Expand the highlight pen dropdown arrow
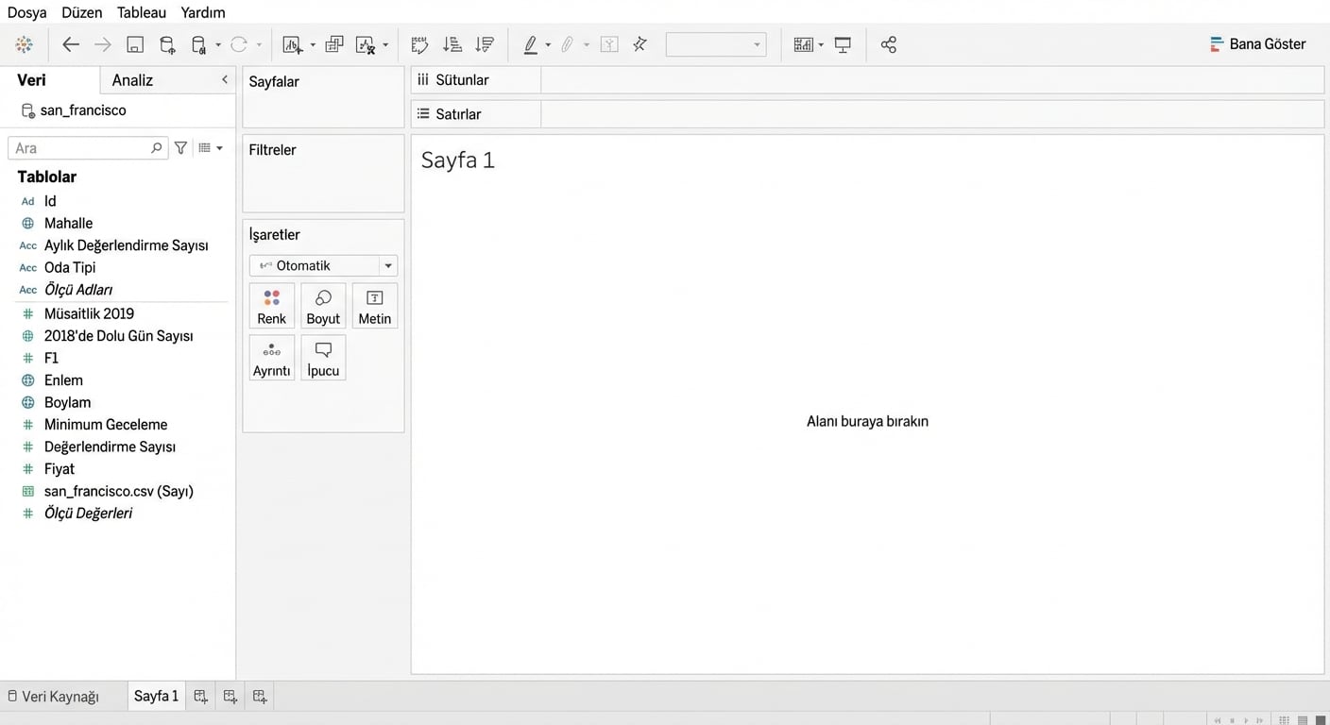 548,45
